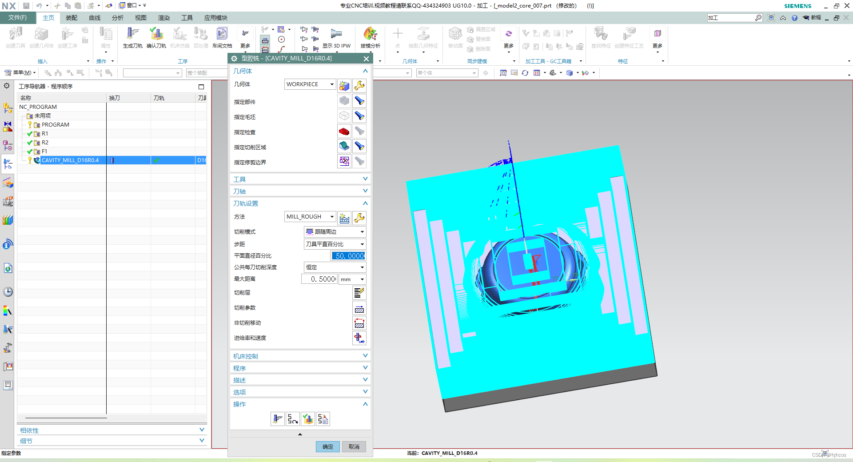Open the cutting parameters icon
The image size is (853, 462).
[x=359, y=308]
